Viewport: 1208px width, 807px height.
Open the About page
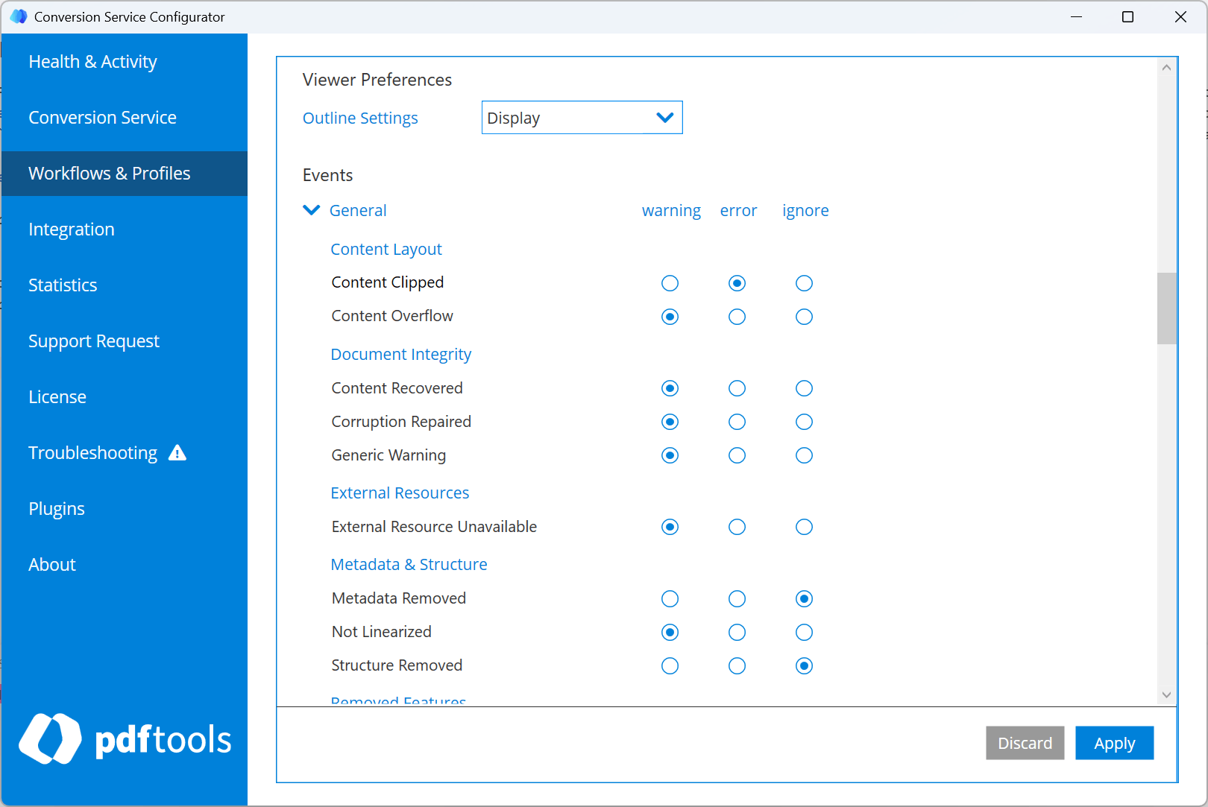[51, 564]
